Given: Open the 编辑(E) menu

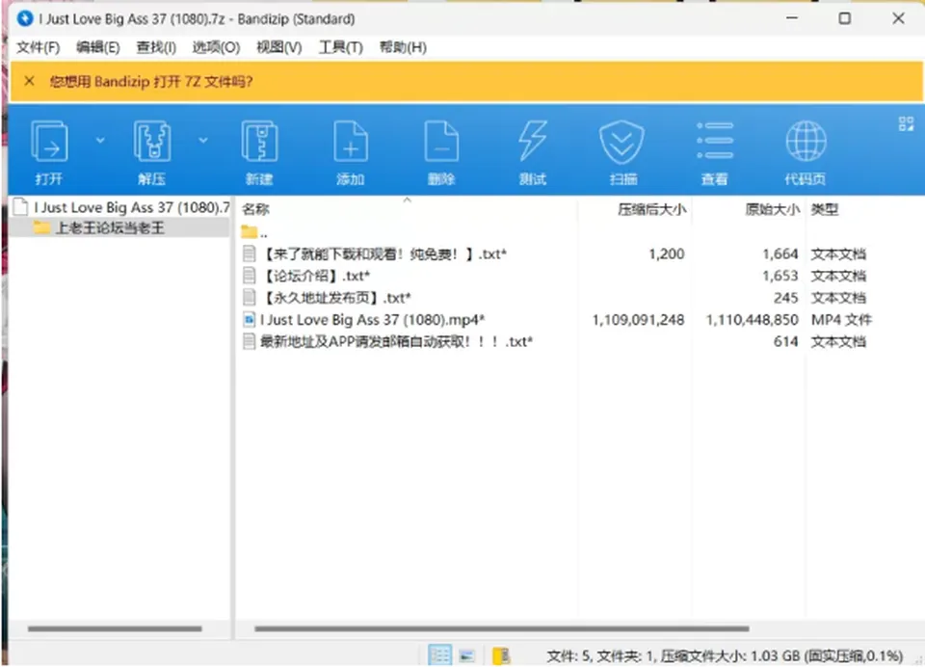Looking at the screenshot, I should click(98, 47).
